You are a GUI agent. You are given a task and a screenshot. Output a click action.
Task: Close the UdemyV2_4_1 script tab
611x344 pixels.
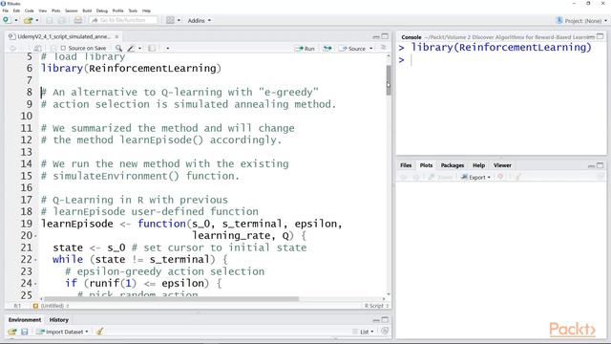116,36
